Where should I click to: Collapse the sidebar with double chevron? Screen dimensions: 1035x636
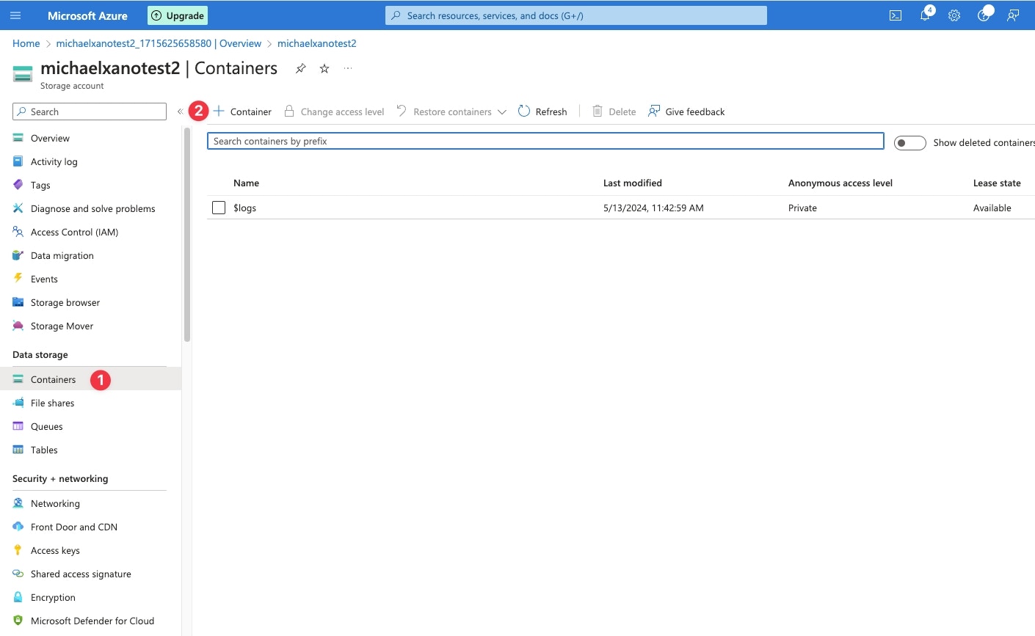[x=180, y=112]
